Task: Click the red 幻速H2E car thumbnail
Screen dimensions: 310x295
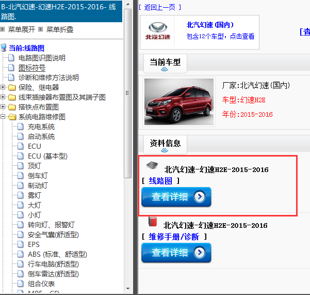Action: 179,102
